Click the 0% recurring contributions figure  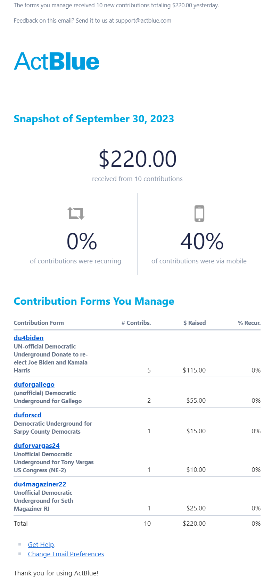[82, 241]
